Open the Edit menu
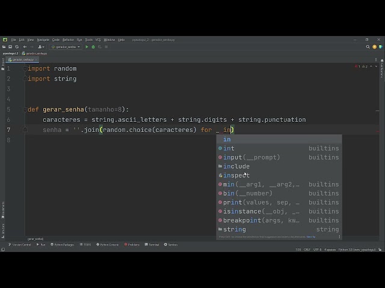The width and height of the screenshot is (385, 288). coord(22,40)
